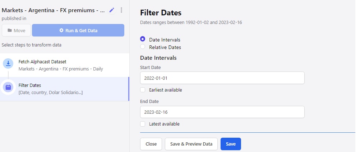Click the folder icon in Move button

[10, 30]
